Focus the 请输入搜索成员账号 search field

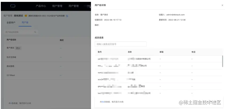(121, 44)
